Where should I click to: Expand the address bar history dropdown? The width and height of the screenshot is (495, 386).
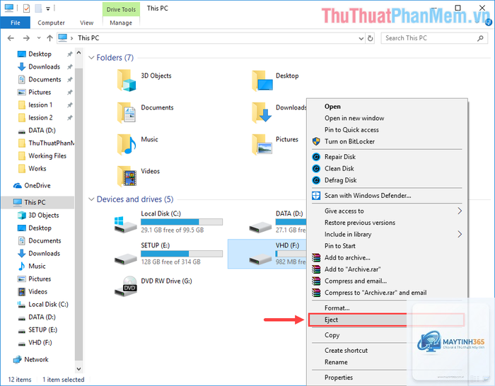click(x=361, y=38)
